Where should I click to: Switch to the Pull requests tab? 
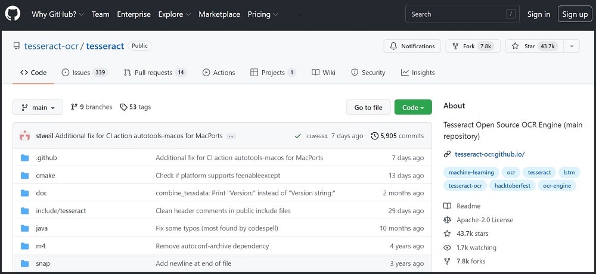tap(156, 73)
